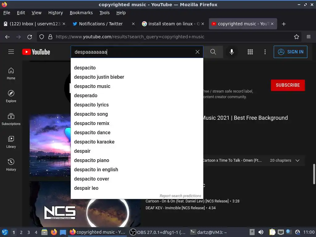Select the 'despacito remix' suggestion
316x237 pixels.
coord(137,123)
